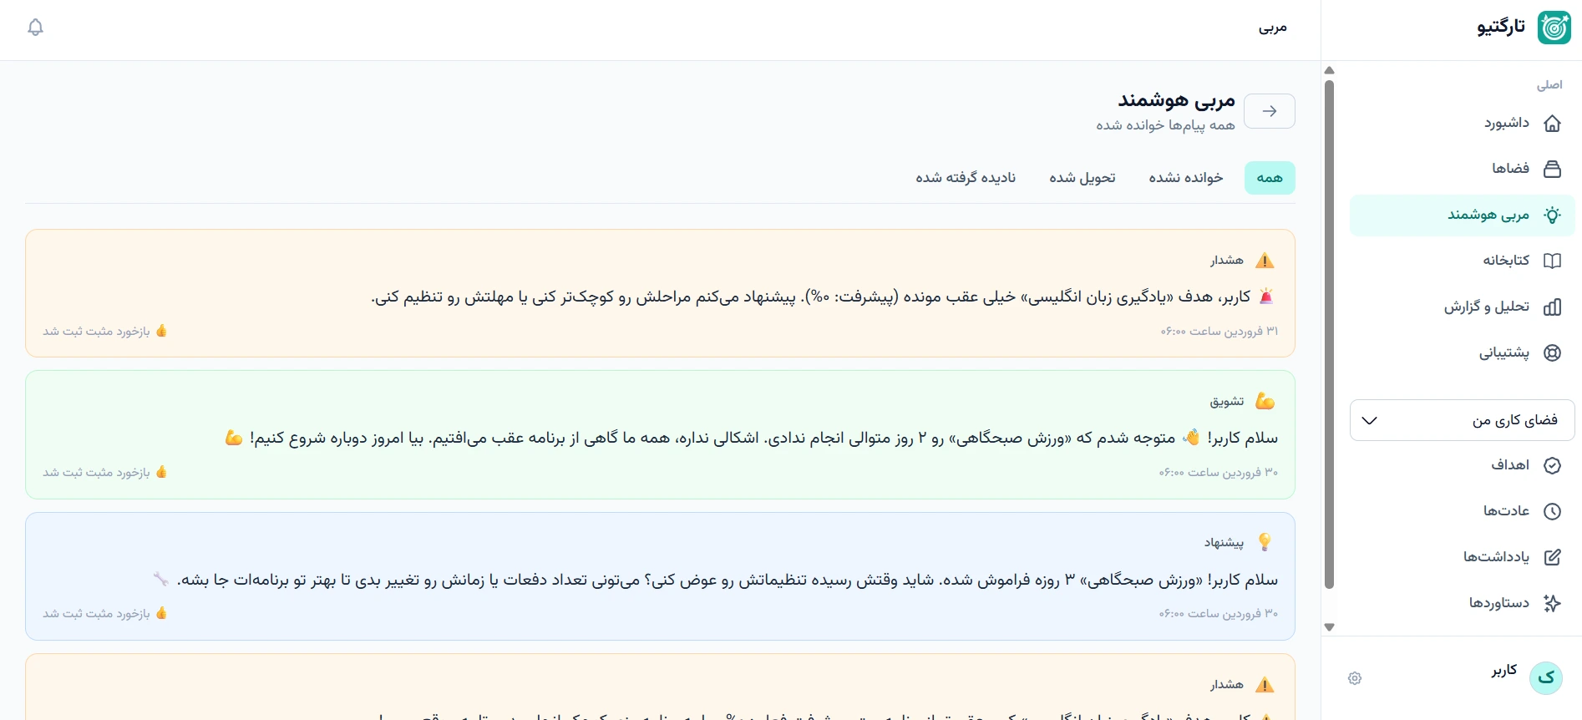Viewport: 1582px width, 720px height.
Task: Switch to the نادیده گرفته شده tab
Action: click(x=966, y=178)
